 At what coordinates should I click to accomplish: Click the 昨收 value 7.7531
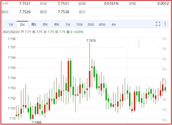[63, 4]
